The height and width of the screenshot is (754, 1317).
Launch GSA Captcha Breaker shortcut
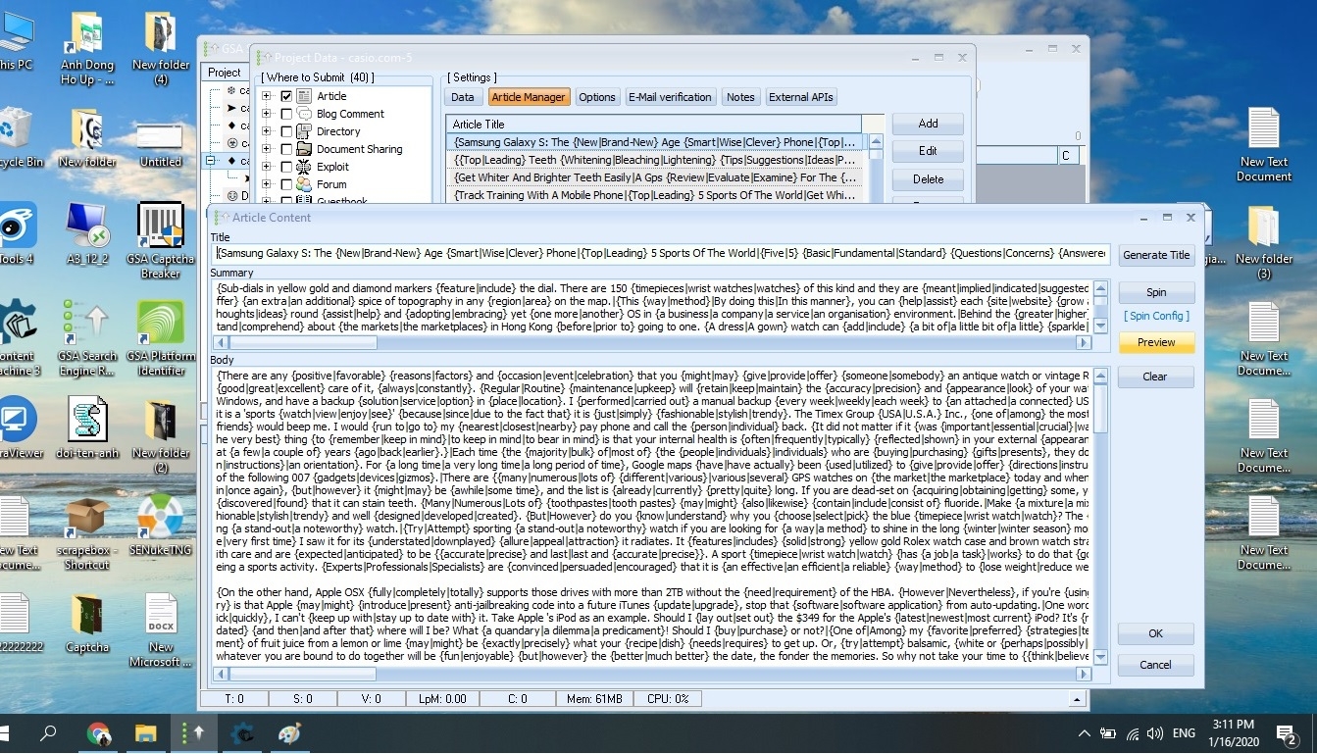click(x=161, y=240)
